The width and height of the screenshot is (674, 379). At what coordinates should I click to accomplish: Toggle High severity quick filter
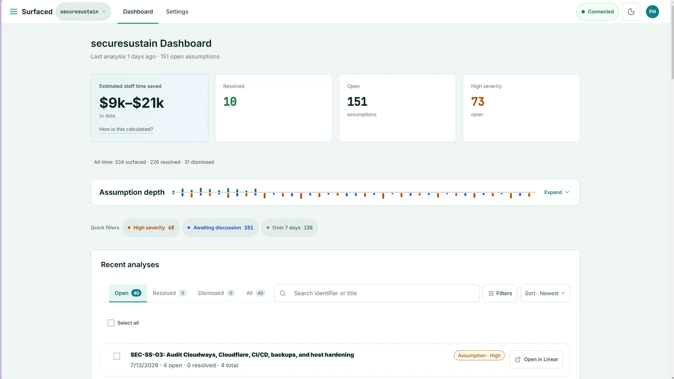click(151, 228)
